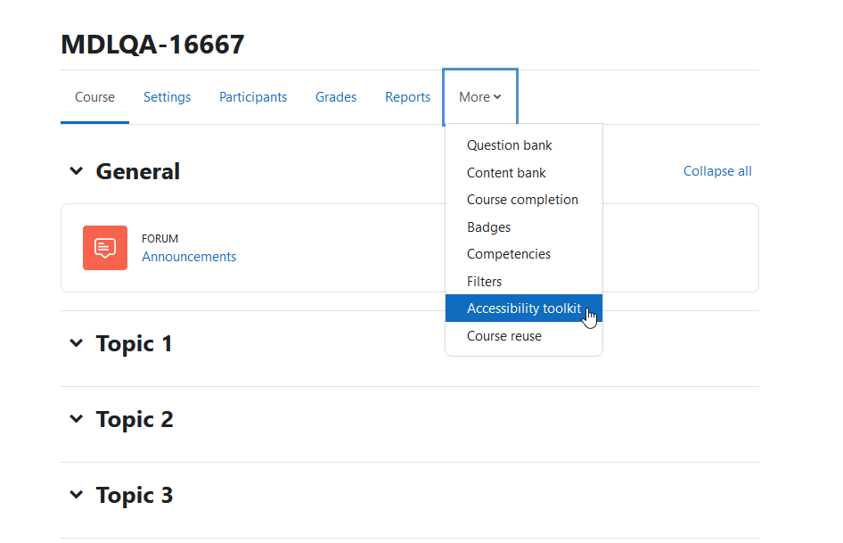Open the Grades tab
Screen dimensions: 843x543
[x=336, y=97]
